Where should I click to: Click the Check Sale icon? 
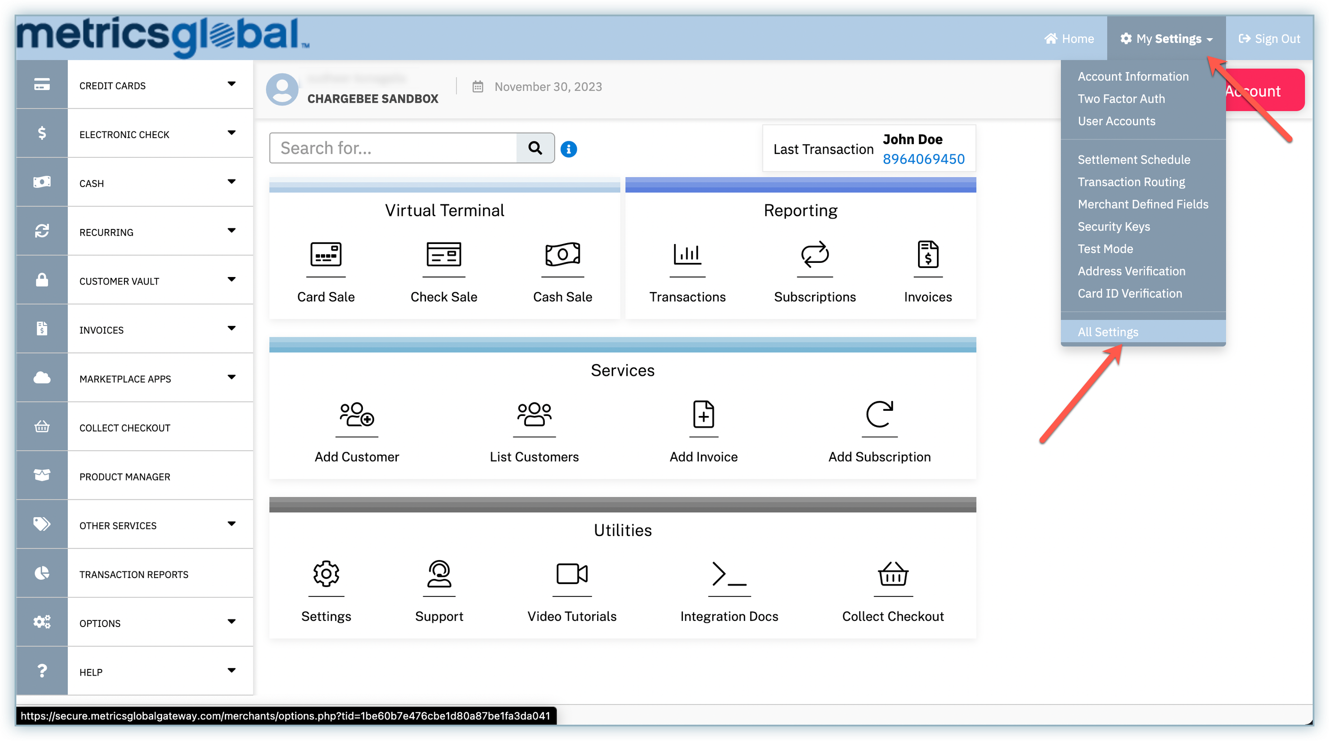tap(443, 254)
